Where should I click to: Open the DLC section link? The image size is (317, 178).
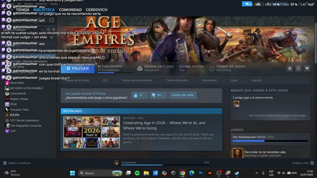(106, 80)
